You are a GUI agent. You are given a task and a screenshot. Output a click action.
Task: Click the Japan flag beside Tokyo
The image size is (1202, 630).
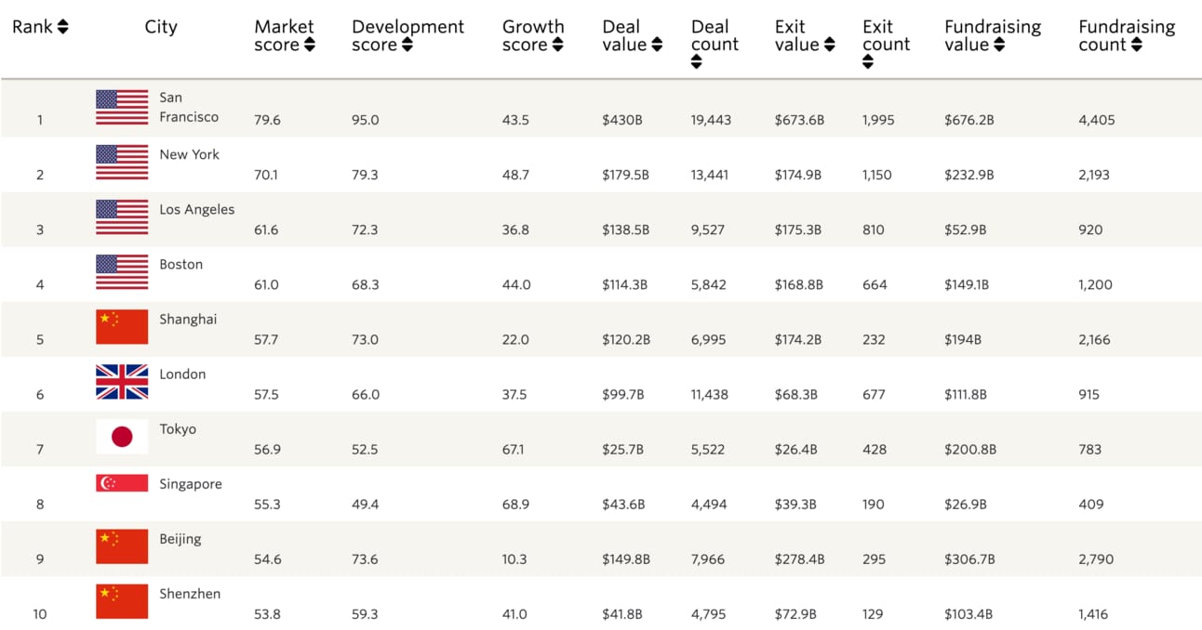122,437
